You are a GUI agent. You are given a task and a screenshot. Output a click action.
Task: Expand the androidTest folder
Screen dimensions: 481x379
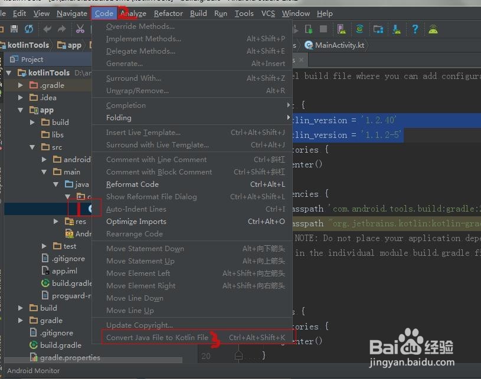pyautogui.click(x=44, y=159)
